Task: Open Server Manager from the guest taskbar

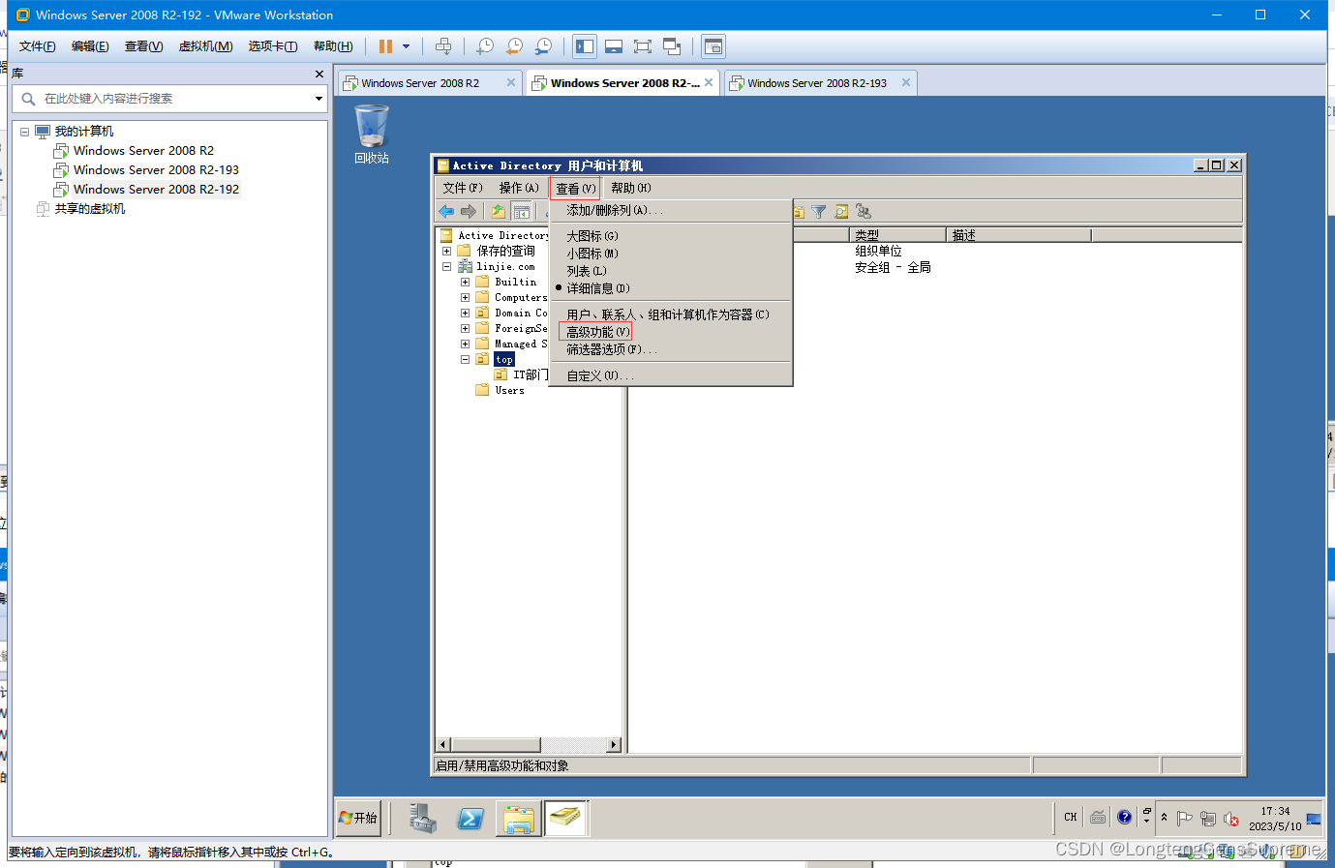Action: coord(422,819)
